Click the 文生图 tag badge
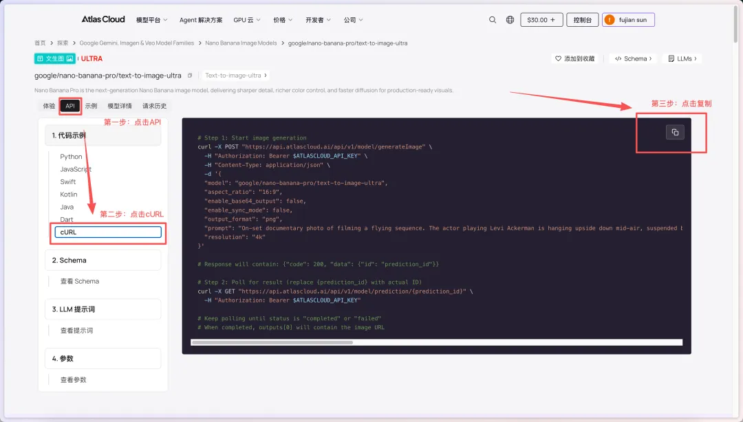The height and width of the screenshot is (422, 743). tap(54, 58)
